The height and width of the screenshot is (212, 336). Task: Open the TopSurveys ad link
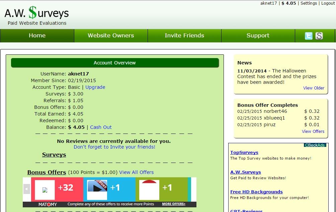[244, 153]
